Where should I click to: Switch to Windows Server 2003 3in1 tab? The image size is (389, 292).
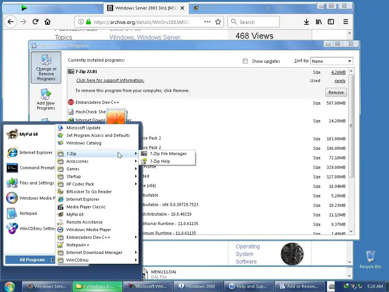point(146,8)
